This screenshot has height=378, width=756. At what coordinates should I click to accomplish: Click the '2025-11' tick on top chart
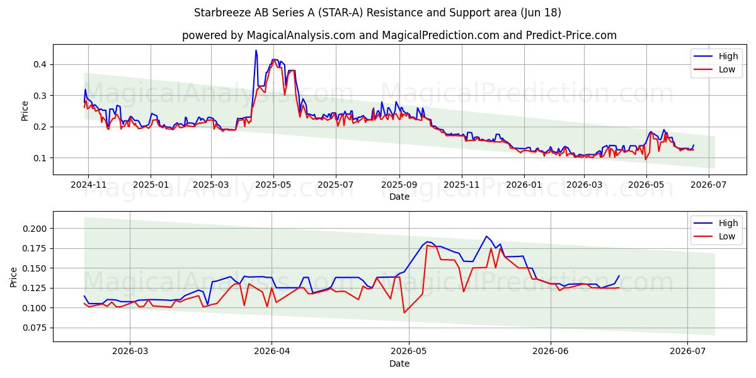coord(461,185)
